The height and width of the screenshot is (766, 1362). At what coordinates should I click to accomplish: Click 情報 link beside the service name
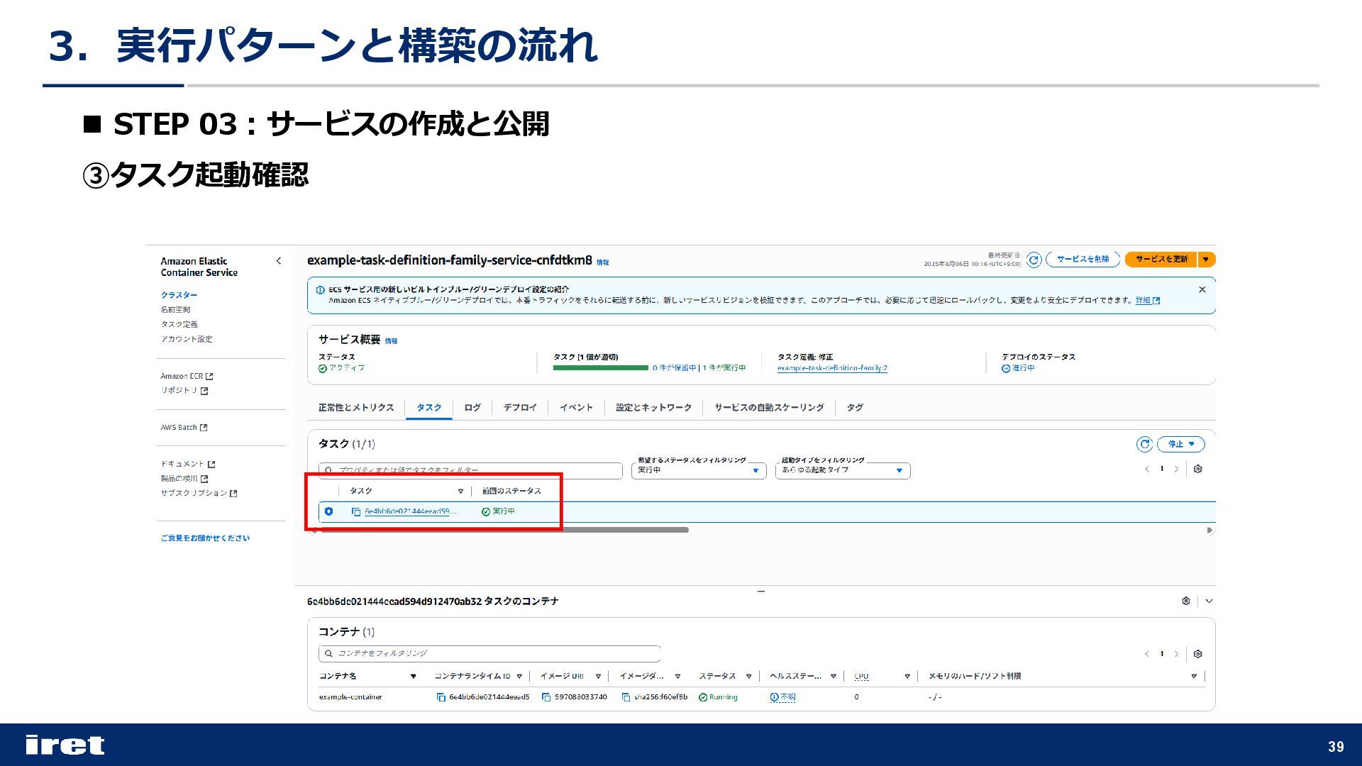tap(602, 262)
